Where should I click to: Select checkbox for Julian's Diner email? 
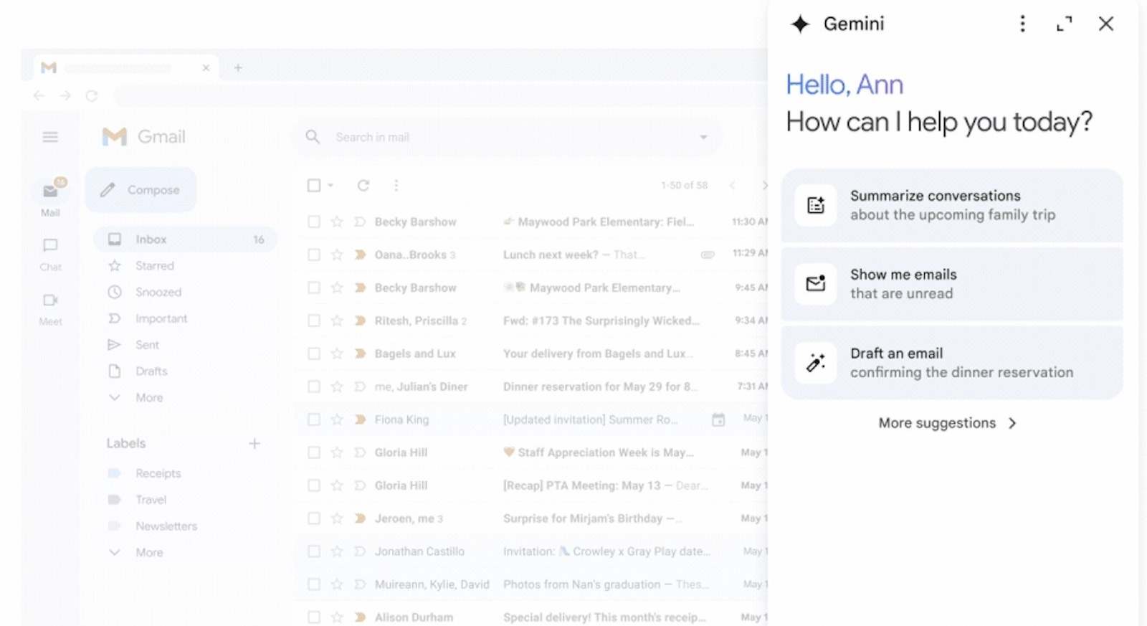(314, 386)
